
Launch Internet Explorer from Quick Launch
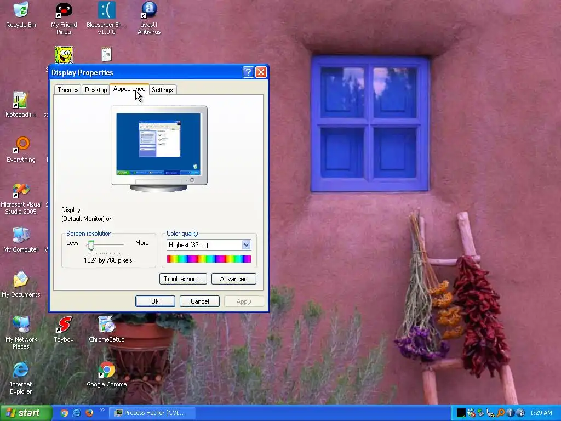(77, 413)
